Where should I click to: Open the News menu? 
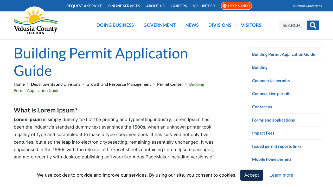click(x=192, y=25)
